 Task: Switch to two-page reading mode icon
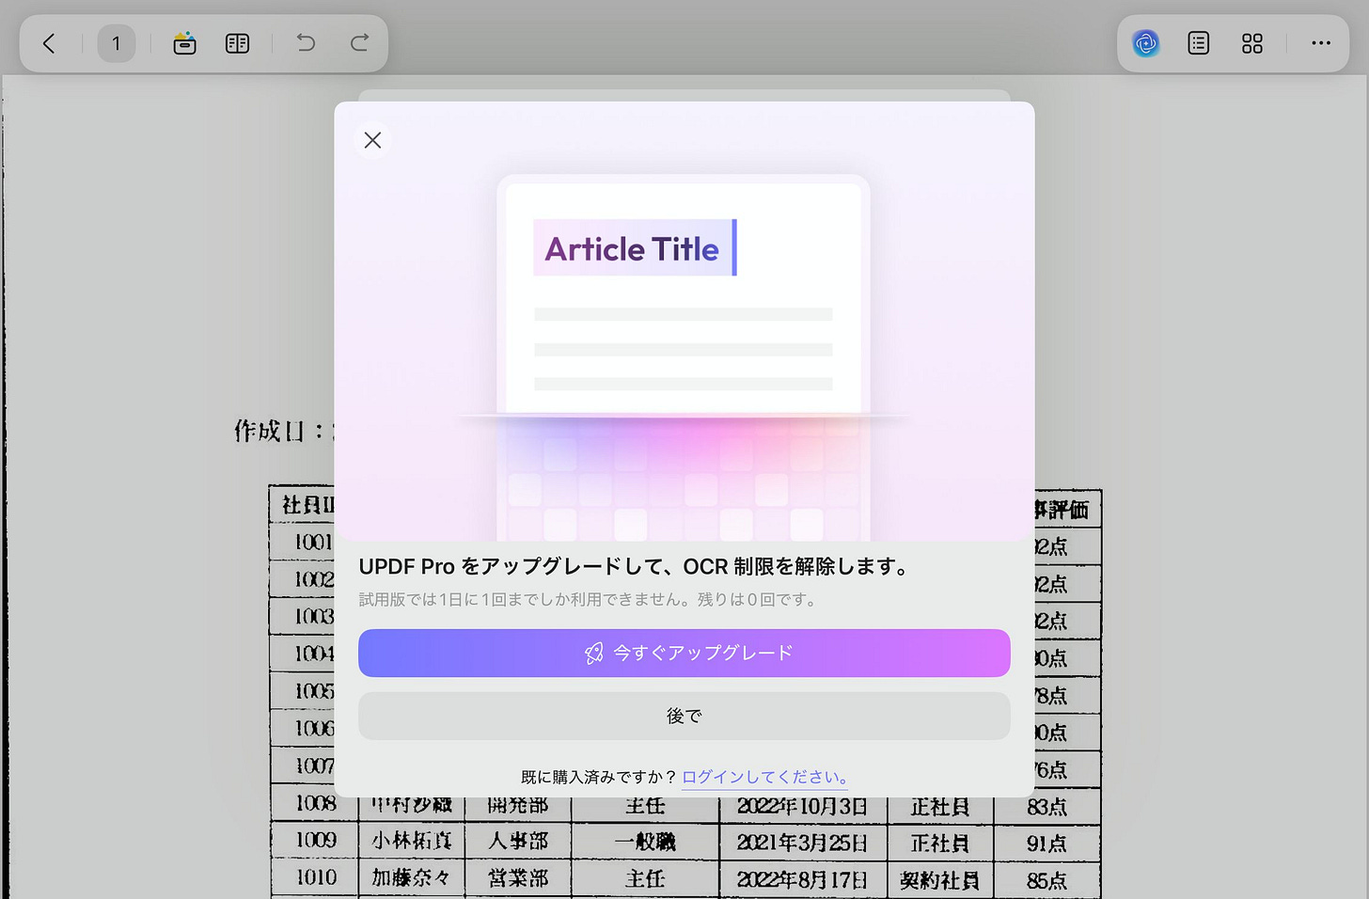(237, 43)
